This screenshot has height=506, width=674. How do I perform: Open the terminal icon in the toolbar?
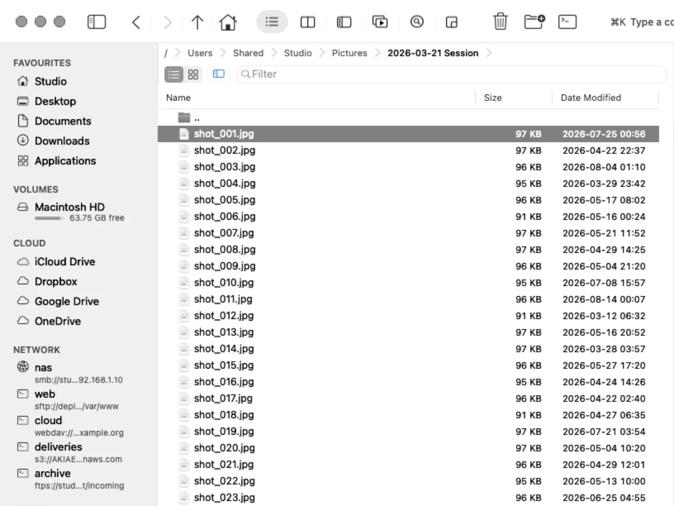tap(567, 22)
